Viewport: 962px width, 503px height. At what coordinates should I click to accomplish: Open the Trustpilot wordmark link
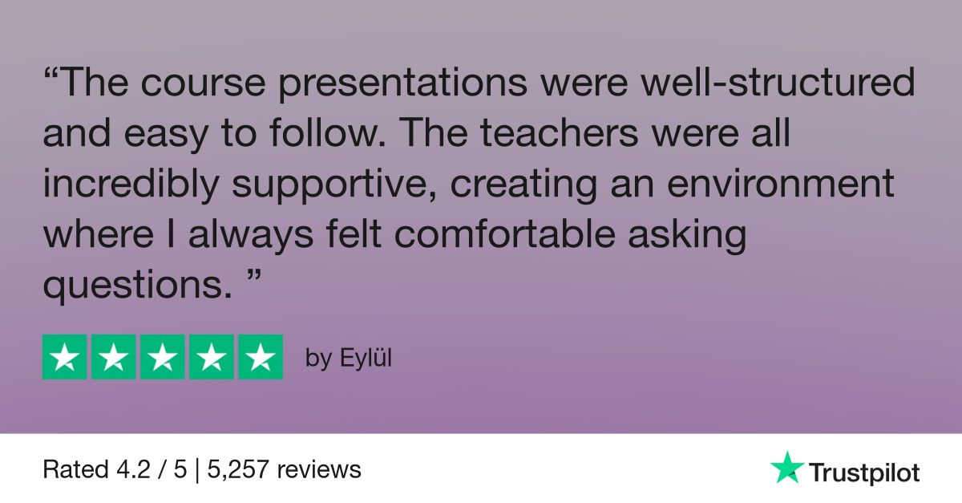tap(863, 472)
